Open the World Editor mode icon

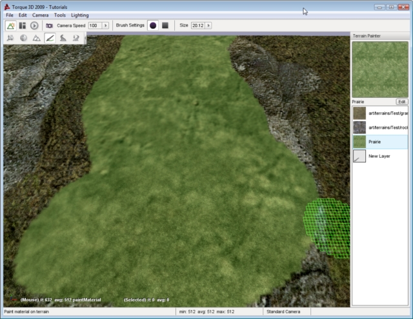[10, 25]
